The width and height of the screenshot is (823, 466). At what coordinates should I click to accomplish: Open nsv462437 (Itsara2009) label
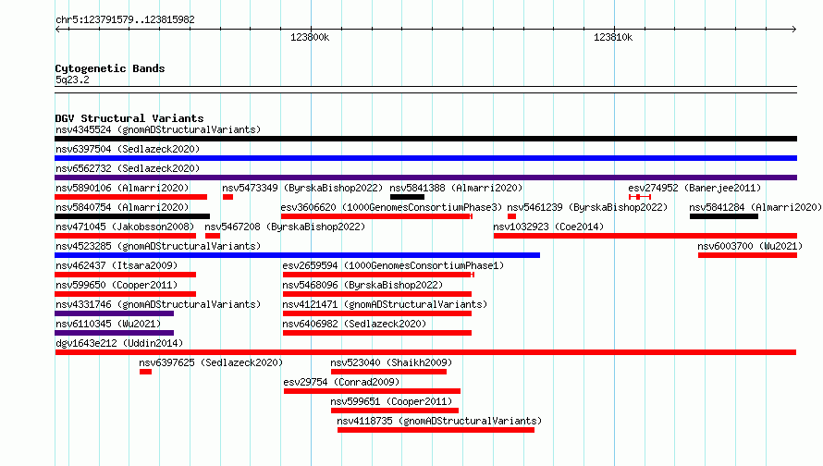click(x=117, y=265)
